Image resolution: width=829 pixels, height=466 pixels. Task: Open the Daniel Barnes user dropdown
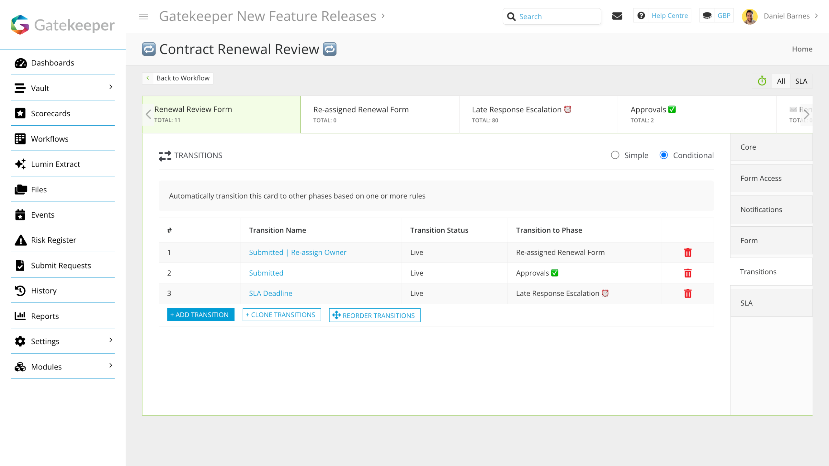(787, 16)
